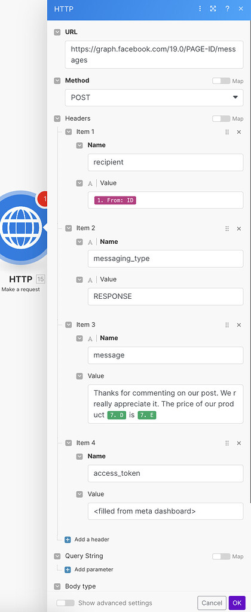This screenshot has width=251, height=612.
Task: Click the module number 15 badge
Action: click(41, 279)
